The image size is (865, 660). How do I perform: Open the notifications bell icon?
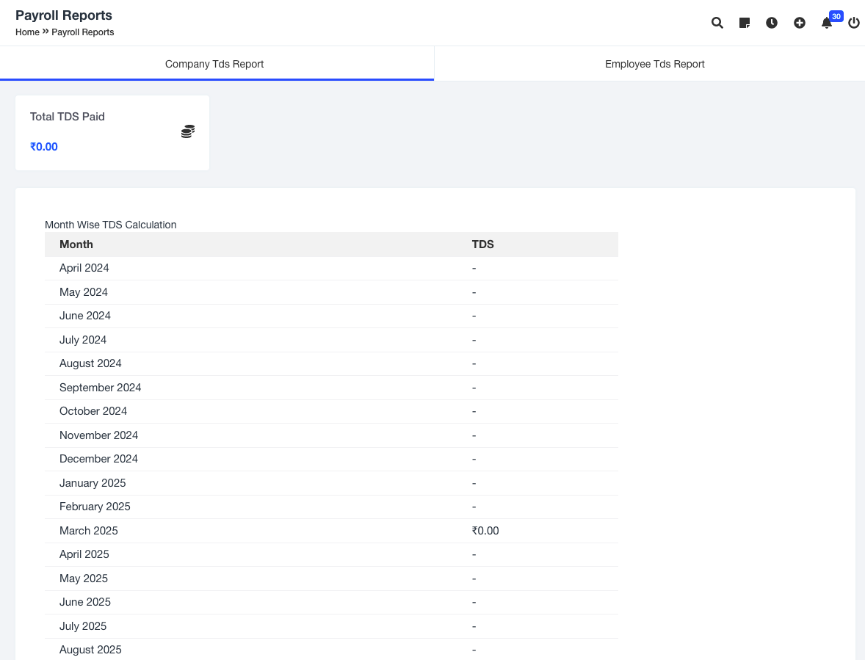826,23
